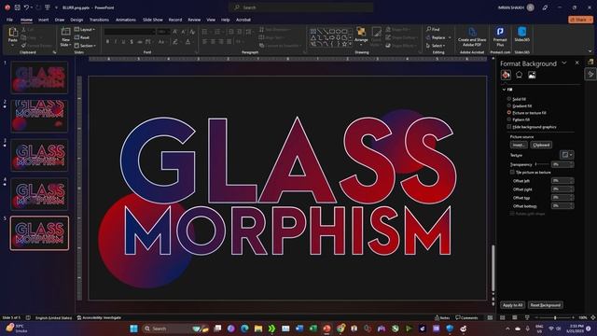The width and height of the screenshot is (597, 336).
Task: Click the Windows Start button on taskbar
Action: [133, 329]
